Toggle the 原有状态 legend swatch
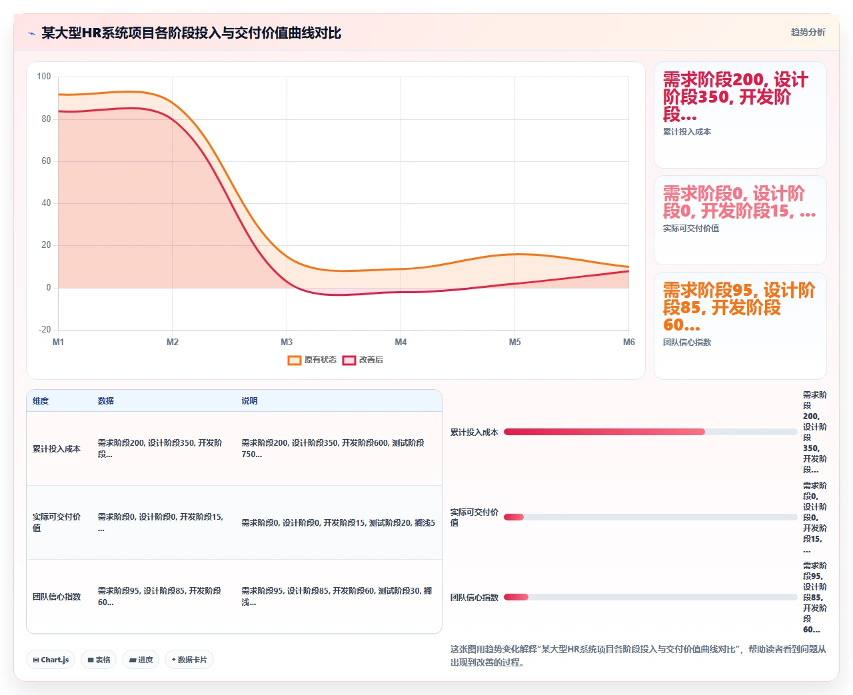The image size is (853, 695). [x=295, y=360]
